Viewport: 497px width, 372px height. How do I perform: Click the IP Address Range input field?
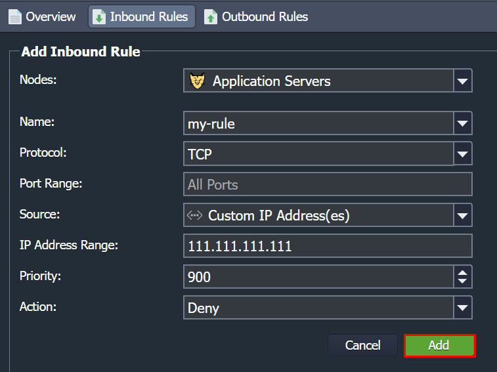tap(328, 246)
